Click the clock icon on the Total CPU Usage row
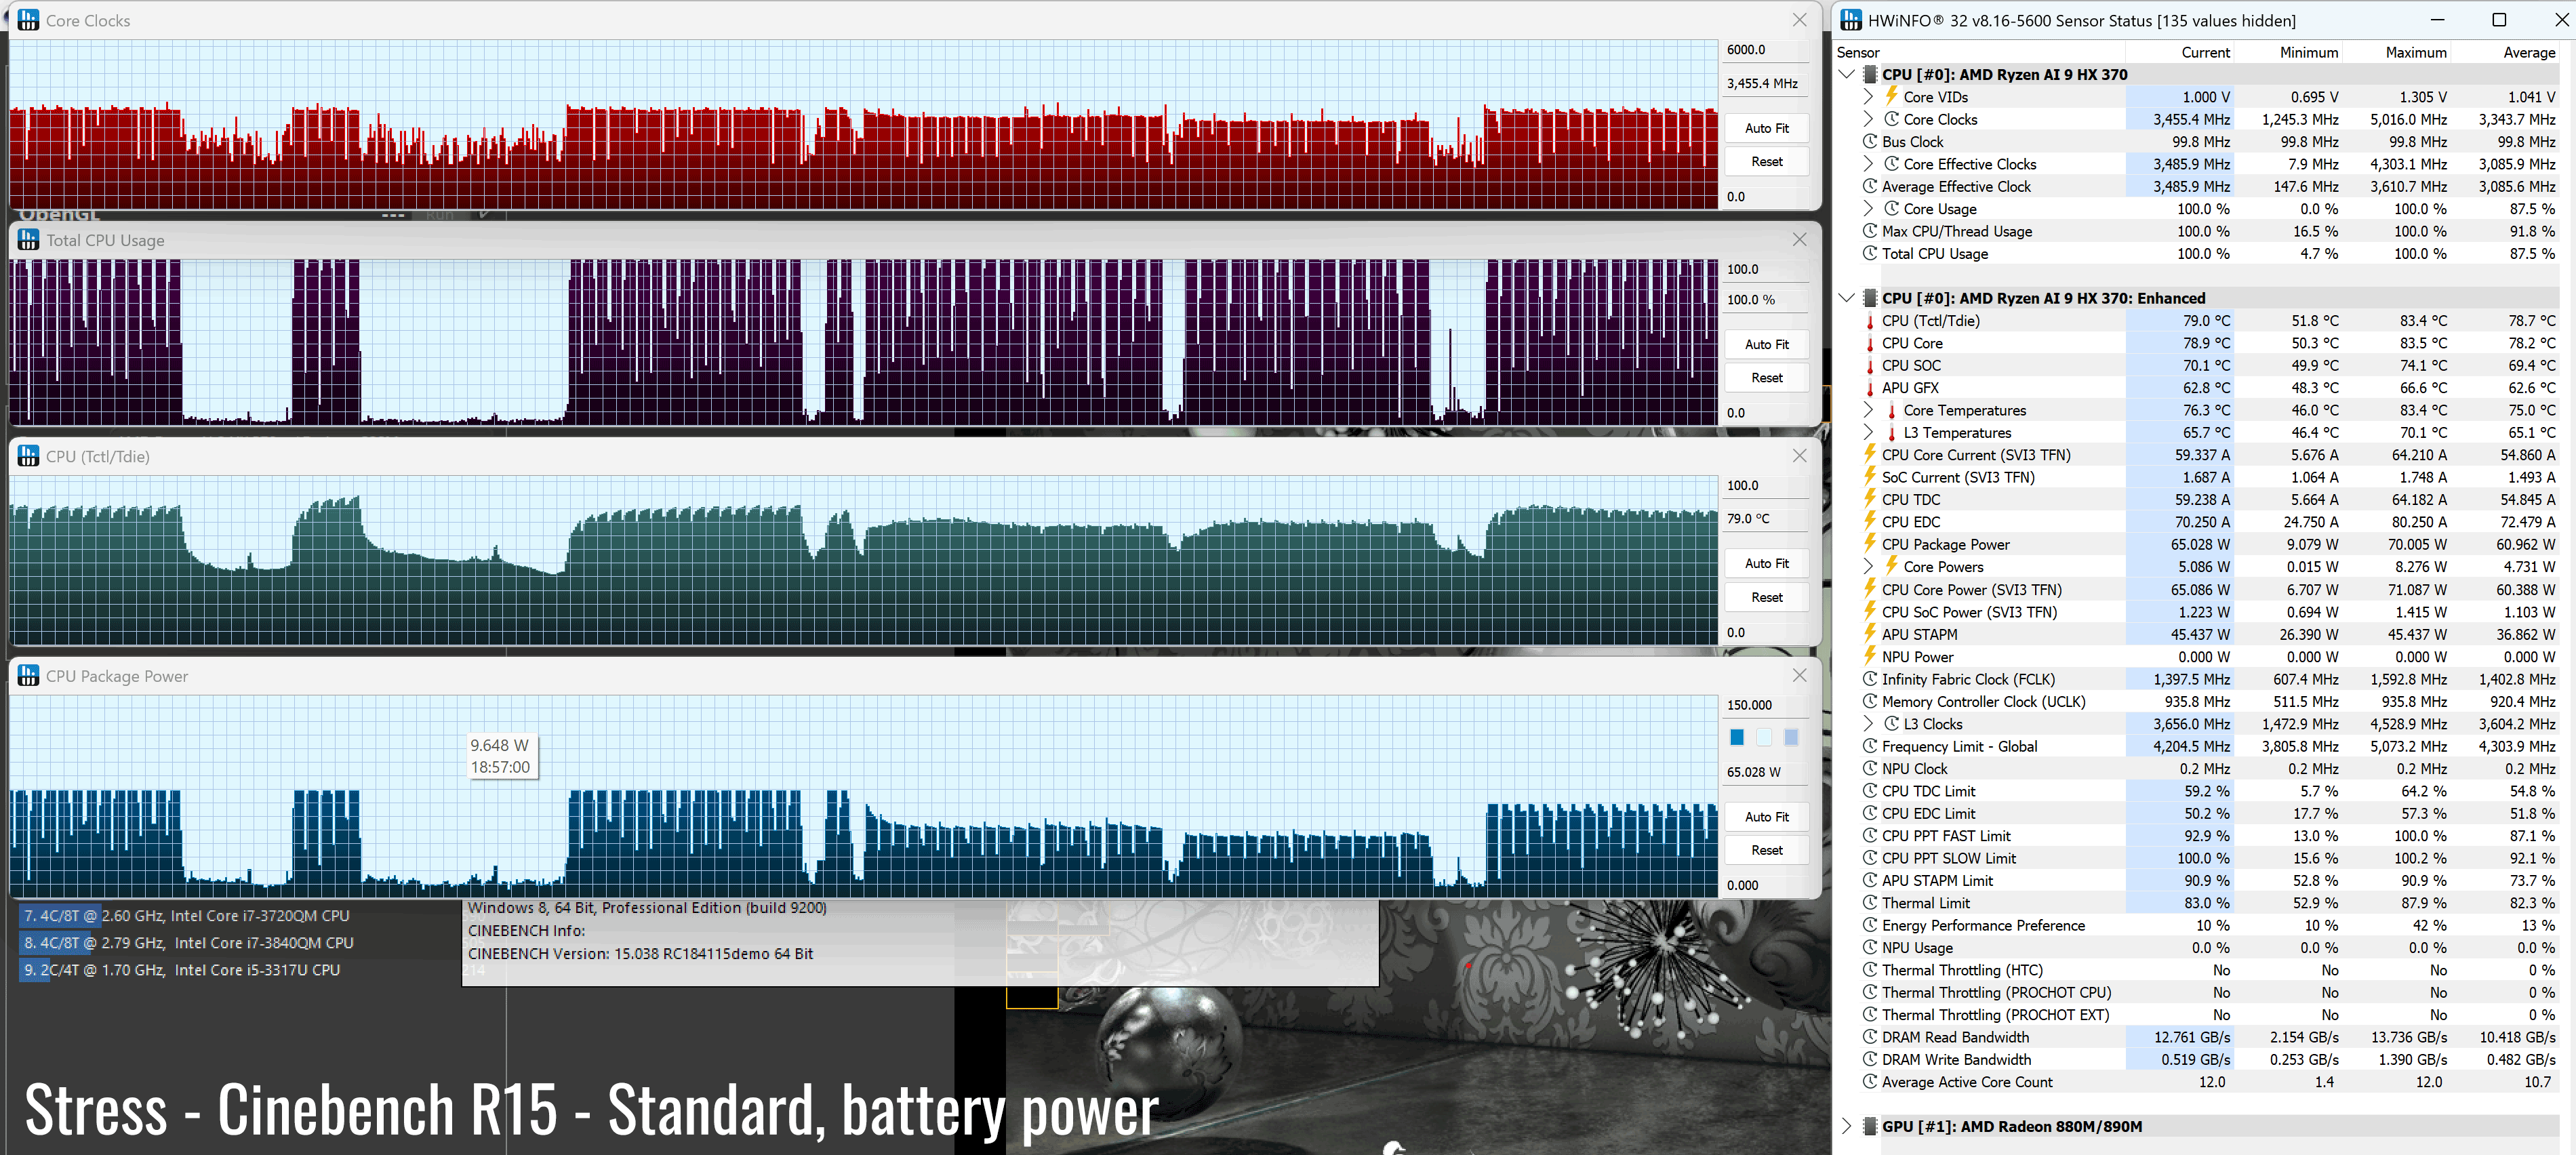 tap(1870, 253)
